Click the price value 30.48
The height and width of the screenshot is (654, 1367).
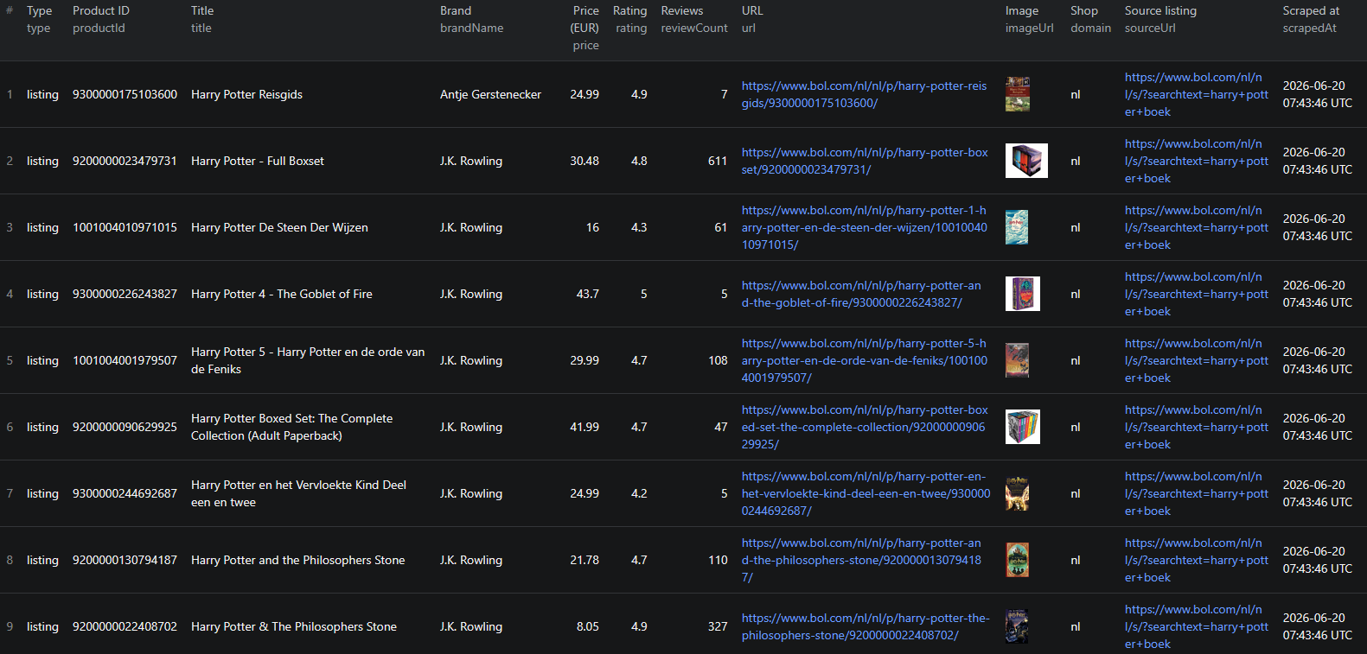pyautogui.click(x=584, y=161)
